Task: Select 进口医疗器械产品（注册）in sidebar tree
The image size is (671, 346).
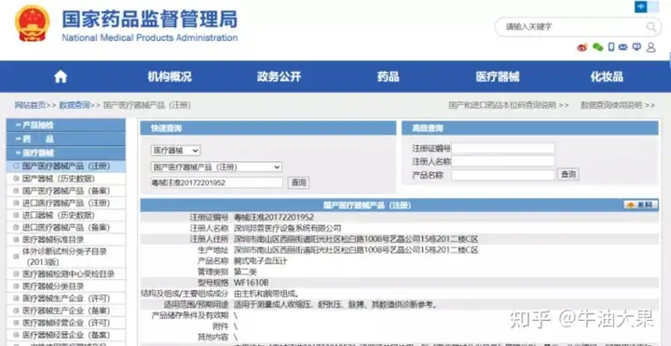Action: (66, 203)
